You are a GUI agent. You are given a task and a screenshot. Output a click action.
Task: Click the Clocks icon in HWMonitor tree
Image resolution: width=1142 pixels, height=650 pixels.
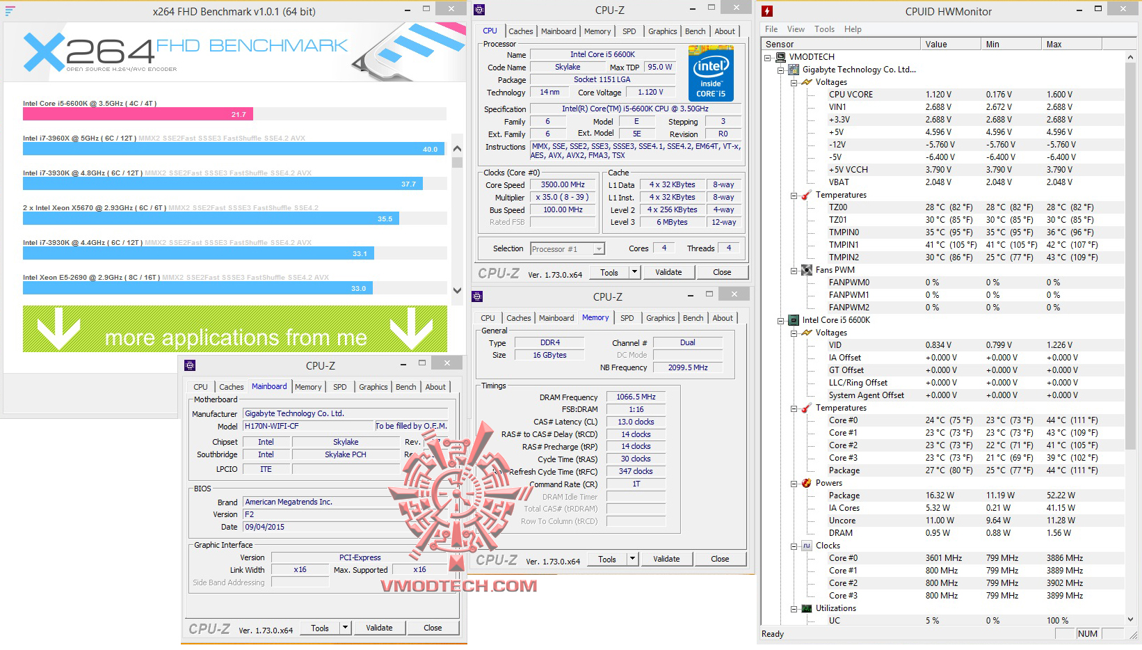click(807, 546)
